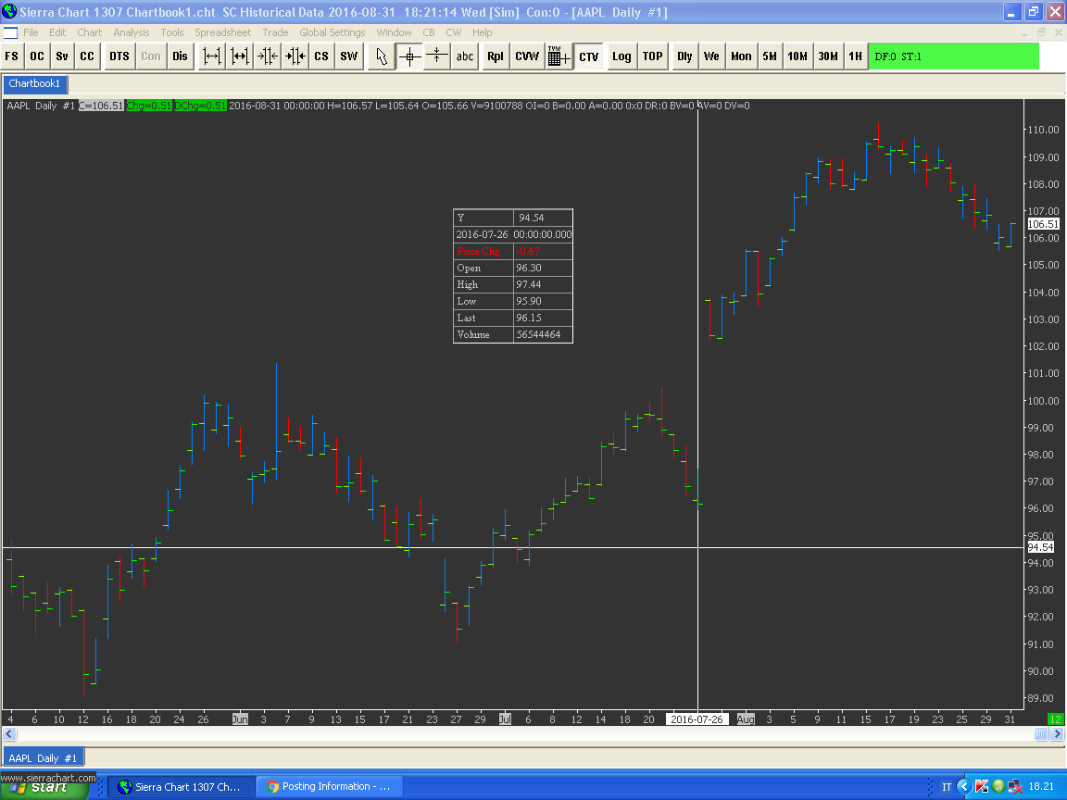1067x800 pixels.
Task: Toggle the Log scale button
Action: [621, 56]
